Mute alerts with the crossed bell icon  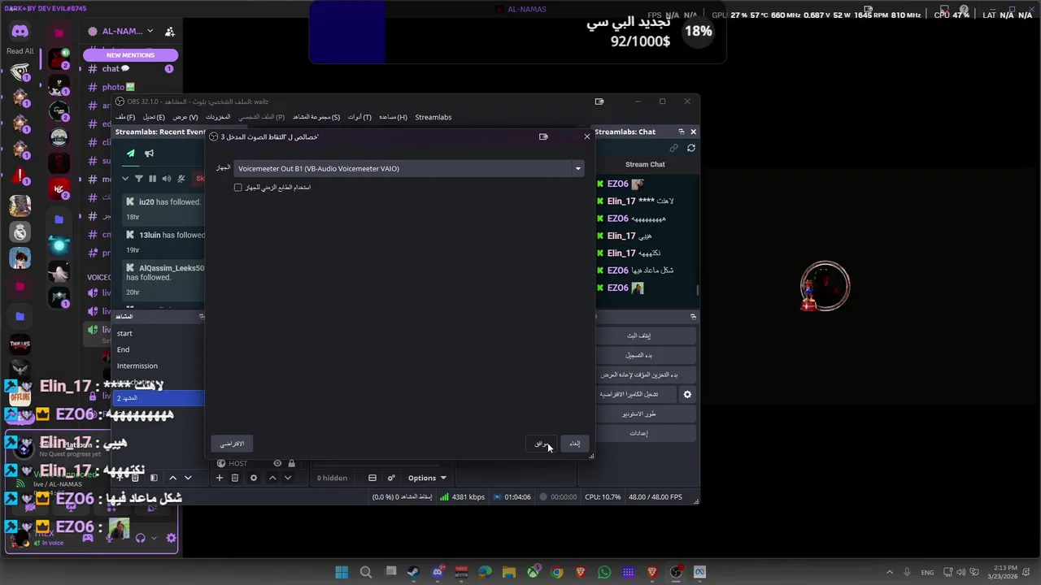point(181,179)
